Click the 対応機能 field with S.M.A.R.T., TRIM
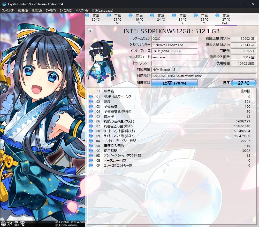The width and height of the screenshot is (259, 227). 204,76
